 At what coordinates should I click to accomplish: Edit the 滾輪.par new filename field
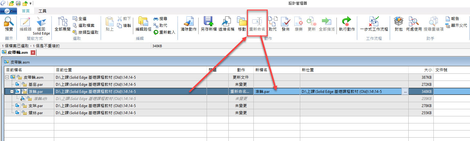tap(277, 91)
